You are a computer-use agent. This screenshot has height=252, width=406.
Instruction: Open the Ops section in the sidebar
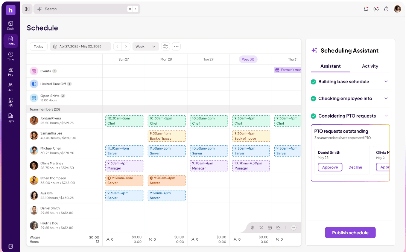[11, 118]
